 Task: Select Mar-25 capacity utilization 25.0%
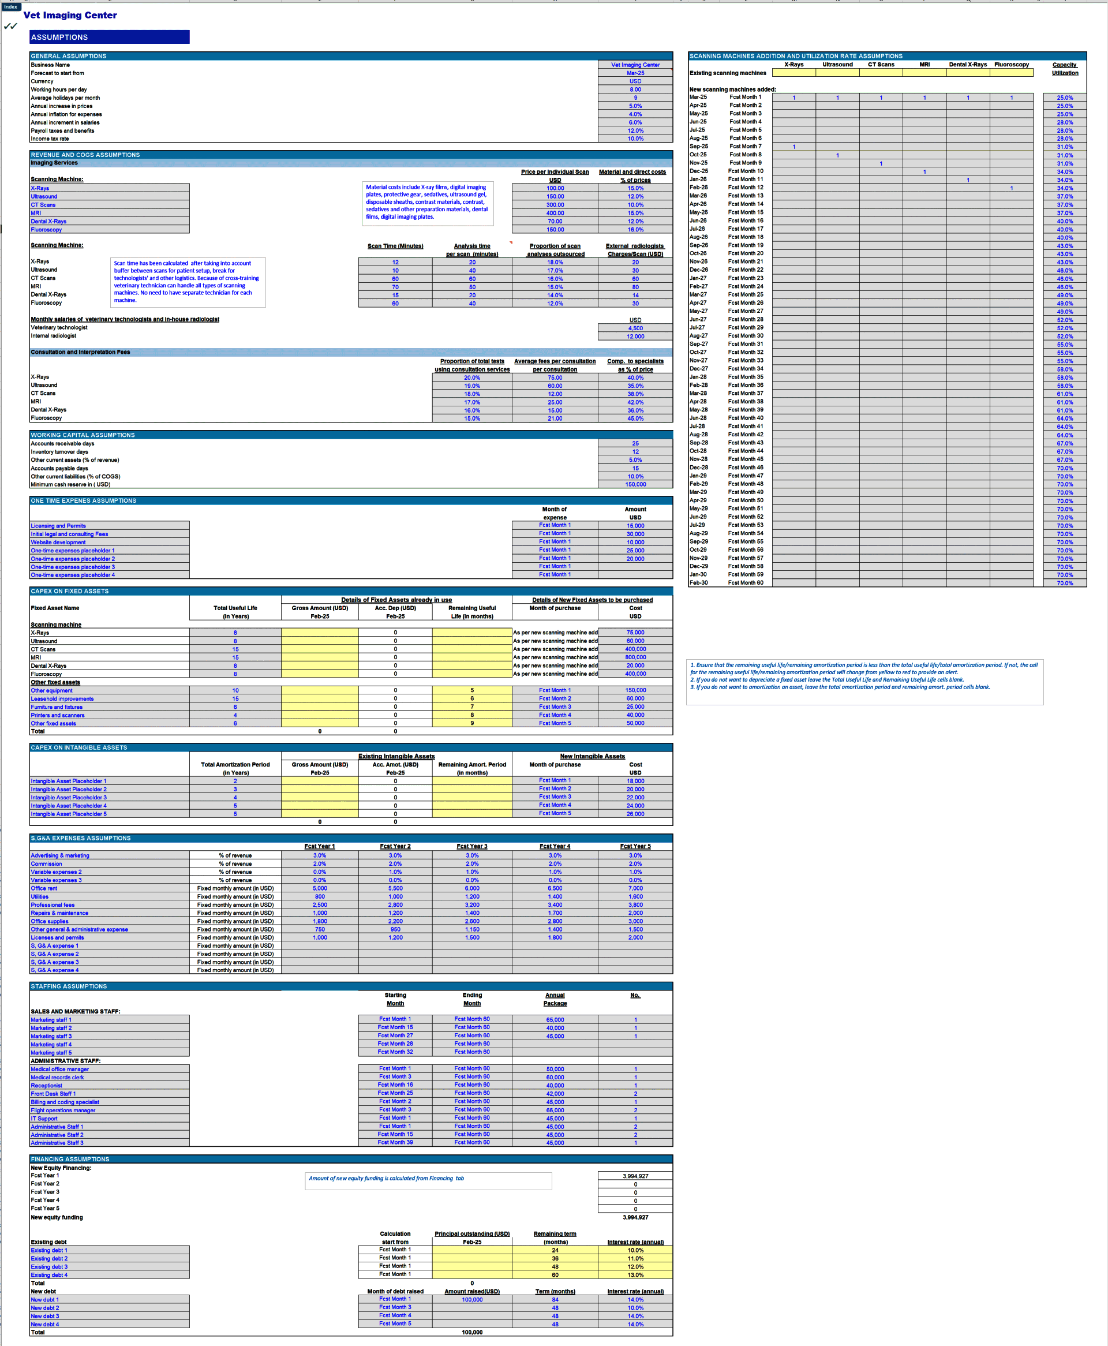tap(1065, 98)
